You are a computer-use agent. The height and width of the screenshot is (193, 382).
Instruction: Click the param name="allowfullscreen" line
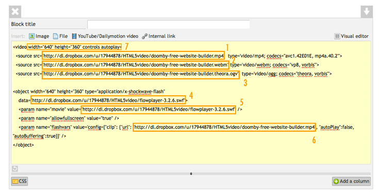pyautogui.click(x=69, y=118)
